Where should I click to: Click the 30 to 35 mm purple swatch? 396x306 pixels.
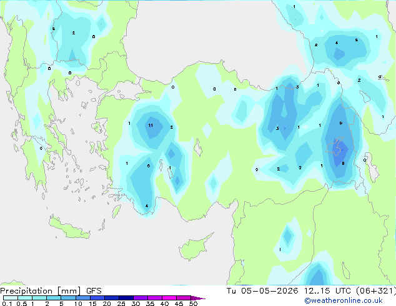pyautogui.click(x=140, y=298)
